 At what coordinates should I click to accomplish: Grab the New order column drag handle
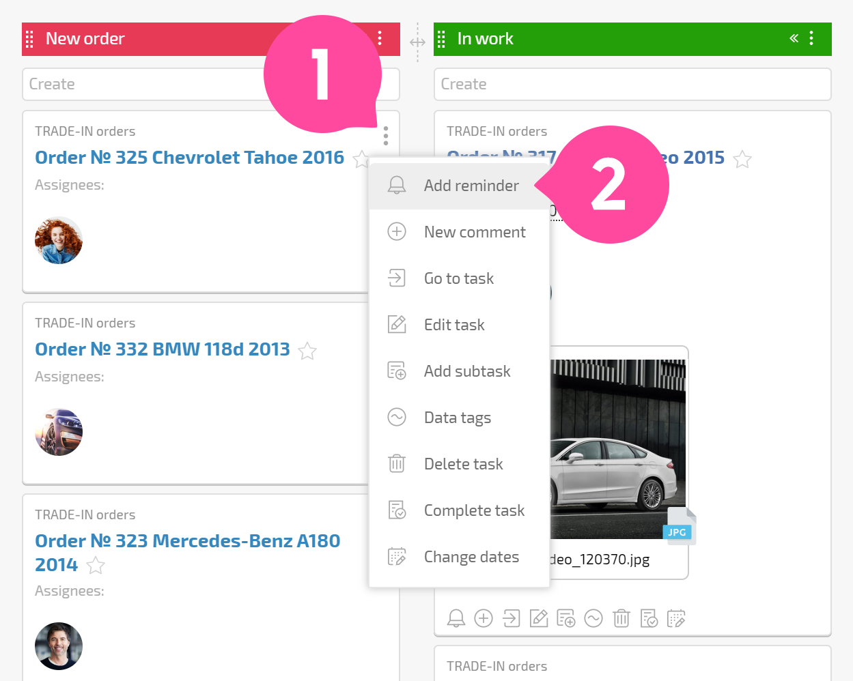click(29, 39)
